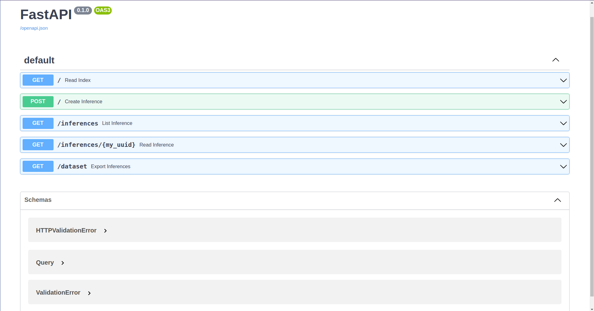The height and width of the screenshot is (311, 594).
Task: Click the /dataset endpoint path
Action: pyautogui.click(x=72, y=166)
